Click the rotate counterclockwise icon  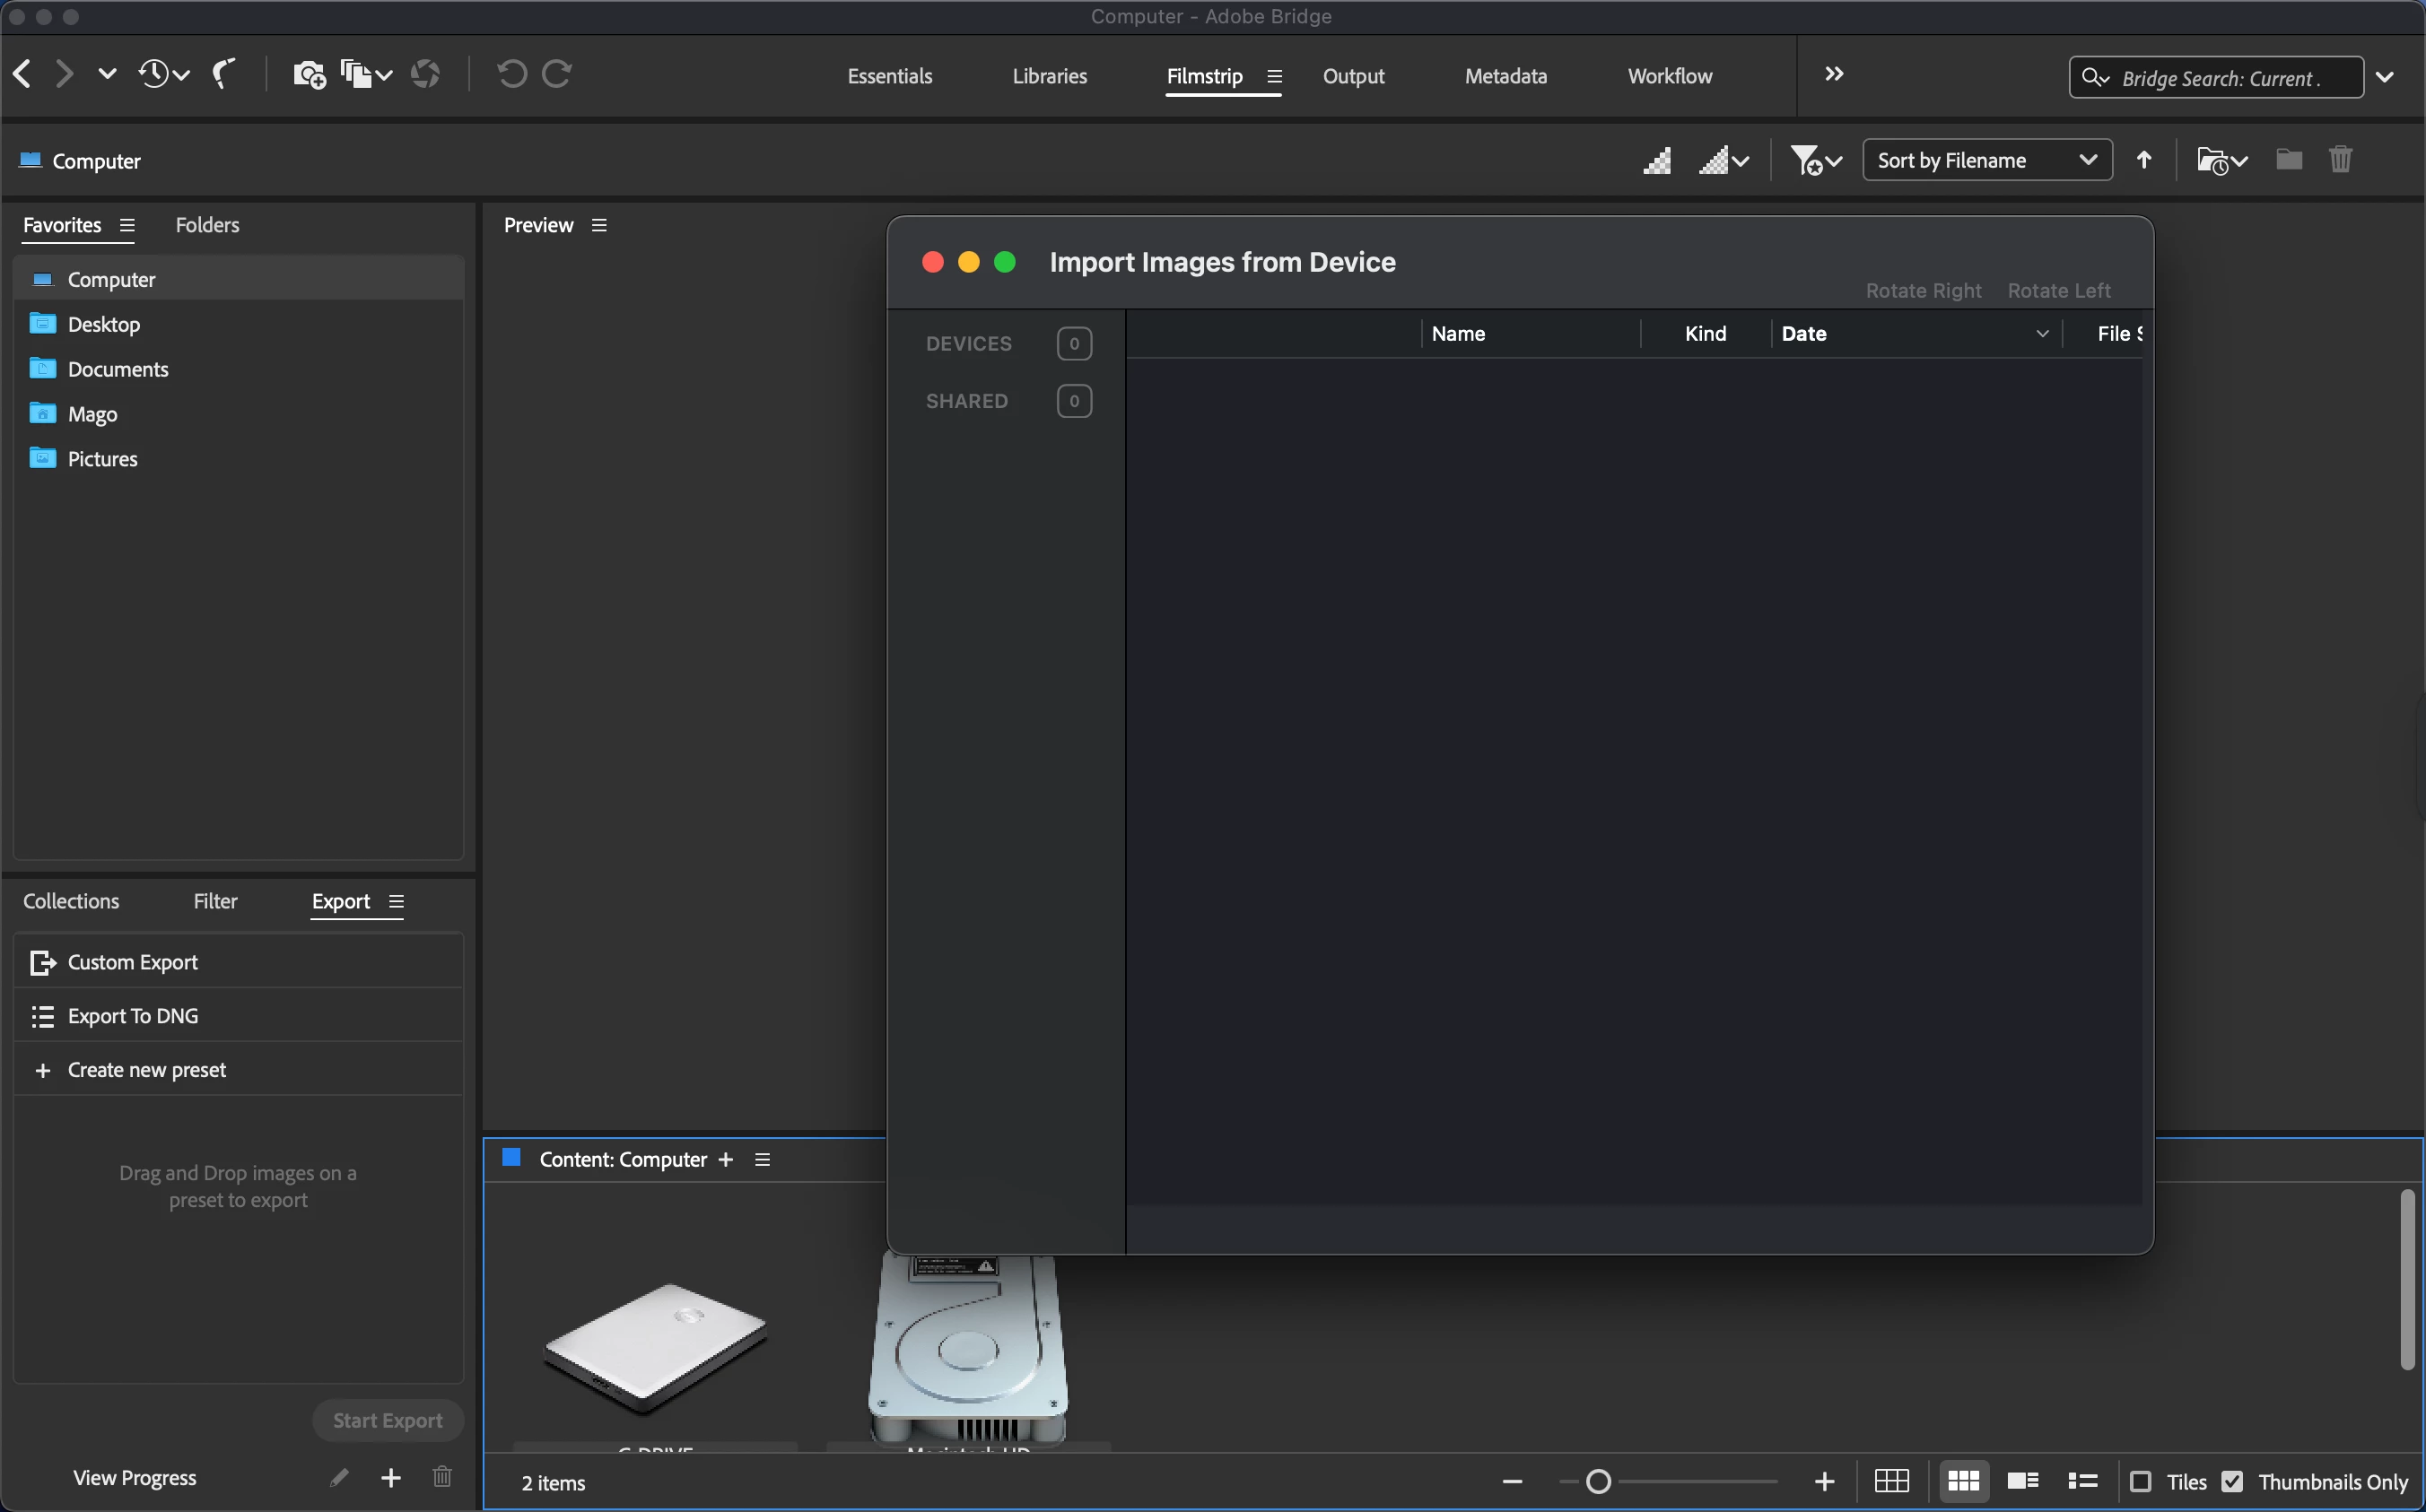coord(512,74)
